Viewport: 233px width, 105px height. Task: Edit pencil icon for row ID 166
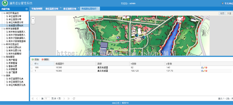coord(204,67)
